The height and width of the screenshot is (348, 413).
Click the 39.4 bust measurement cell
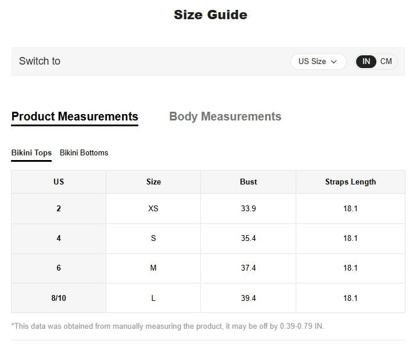click(249, 298)
